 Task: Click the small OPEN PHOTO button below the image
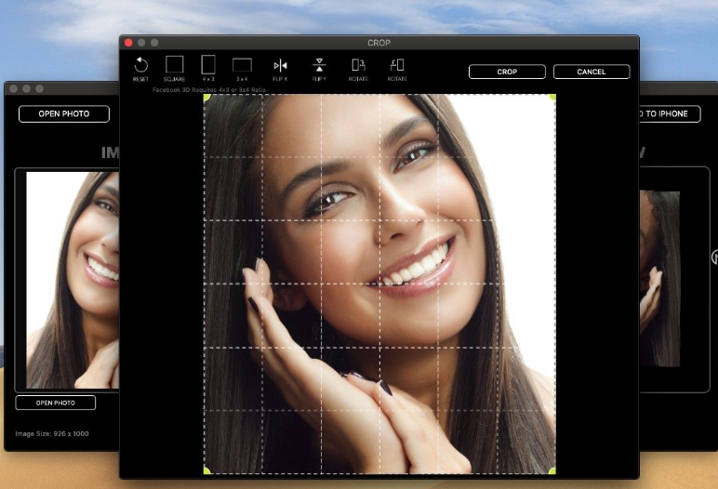[56, 403]
